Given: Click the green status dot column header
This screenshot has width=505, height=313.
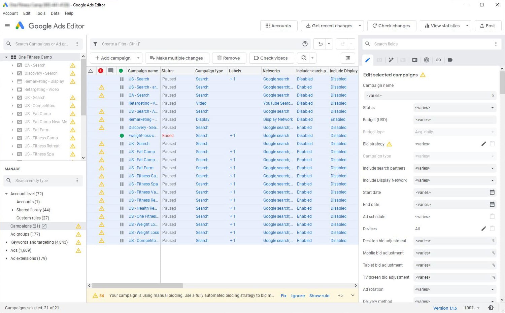Looking at the screenshot, I should [121, 71].
